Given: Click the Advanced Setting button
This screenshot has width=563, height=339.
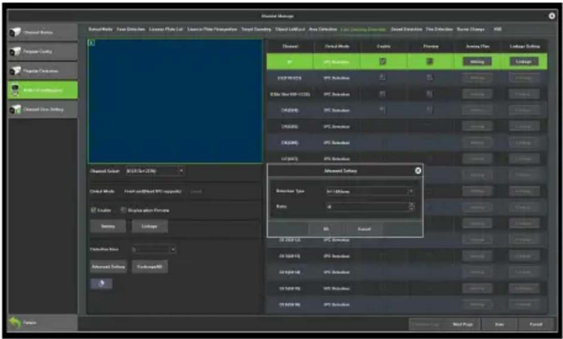Looking at the screenshot, I should click(108, 266).
